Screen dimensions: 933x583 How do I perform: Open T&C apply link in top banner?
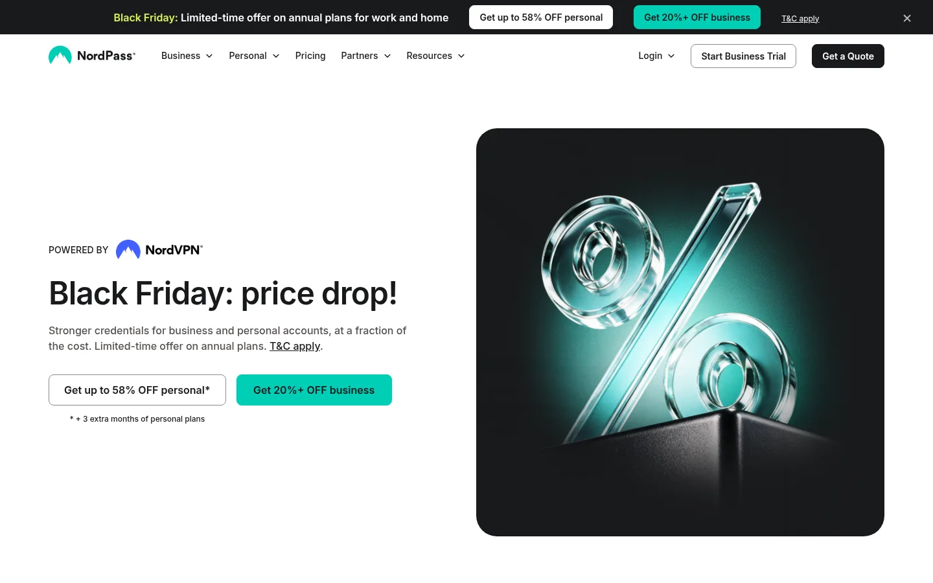click(800, 18)
